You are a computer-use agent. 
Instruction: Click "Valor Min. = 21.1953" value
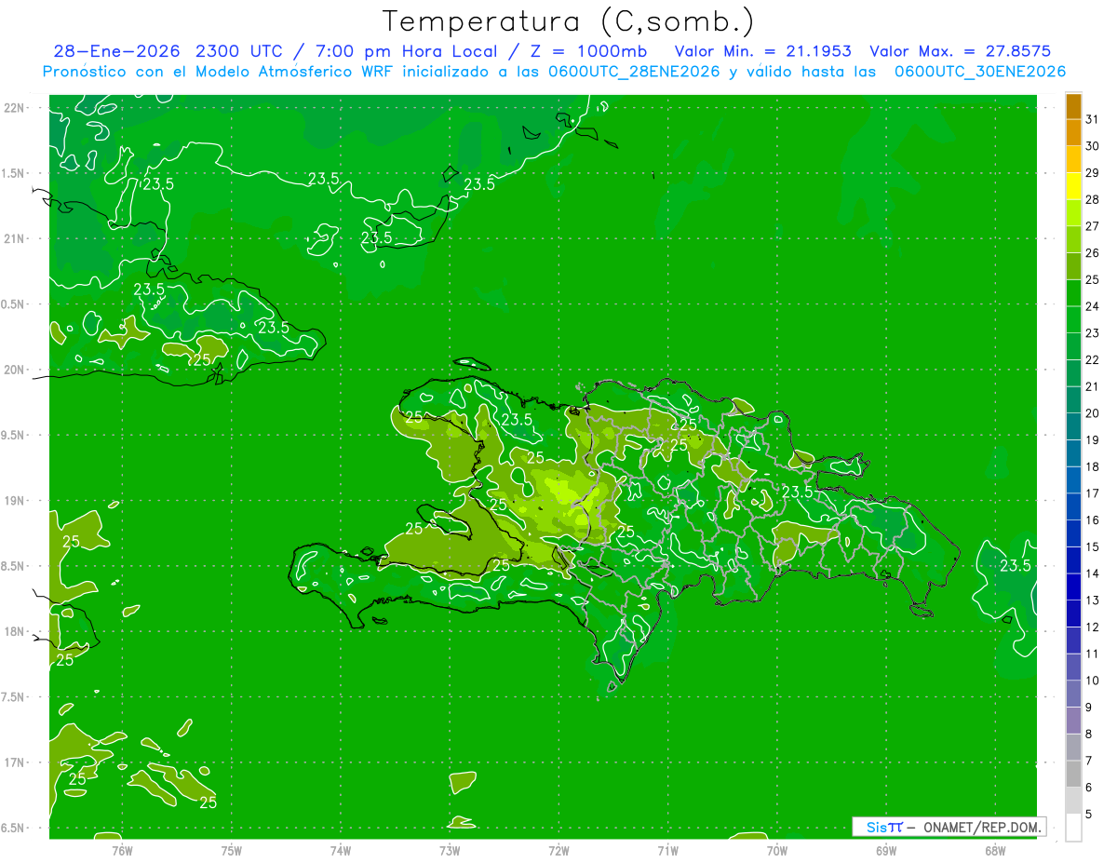coord(762,51)
